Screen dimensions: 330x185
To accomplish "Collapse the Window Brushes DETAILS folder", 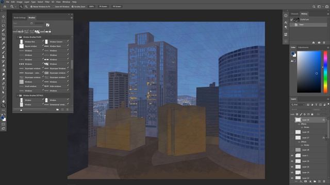I will (18, 96).
